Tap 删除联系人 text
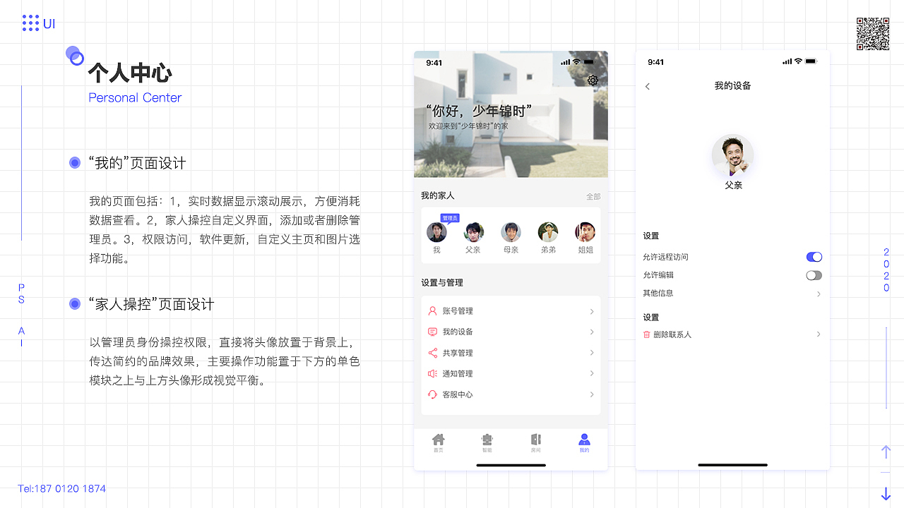 pos(672,334)
